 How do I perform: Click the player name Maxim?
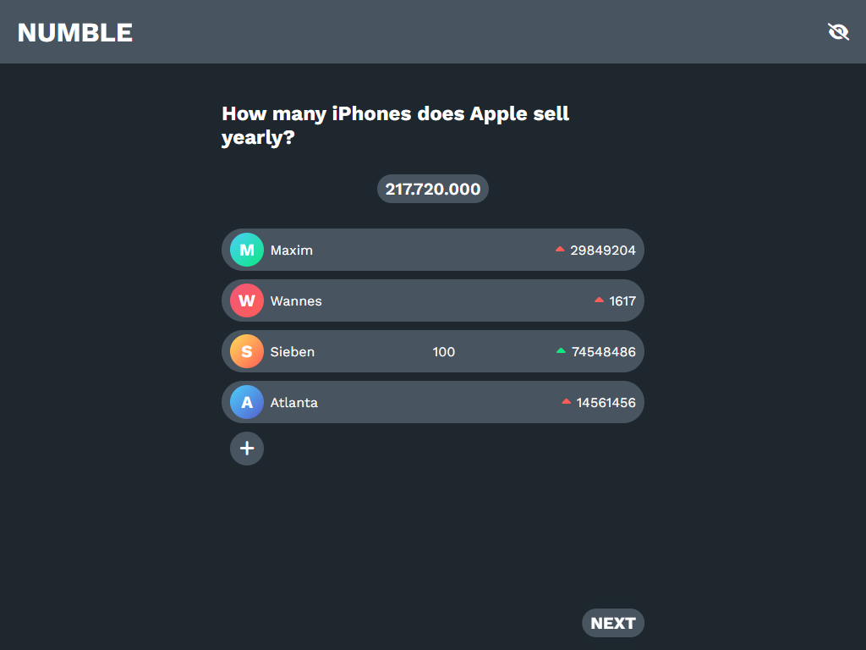point(292,251)
